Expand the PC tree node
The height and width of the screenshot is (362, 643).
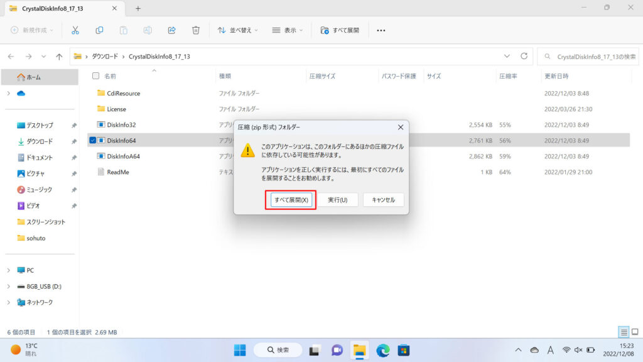pyautogui.click(x=9, y=270)
